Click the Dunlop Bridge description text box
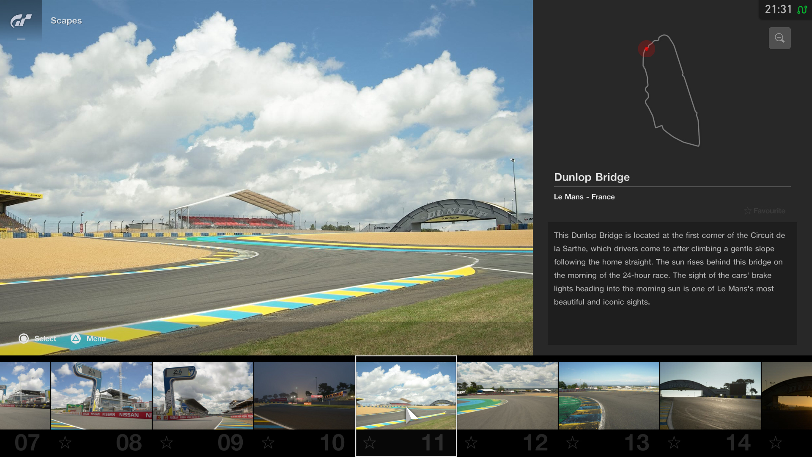812x457 pixels. (672, 283)
